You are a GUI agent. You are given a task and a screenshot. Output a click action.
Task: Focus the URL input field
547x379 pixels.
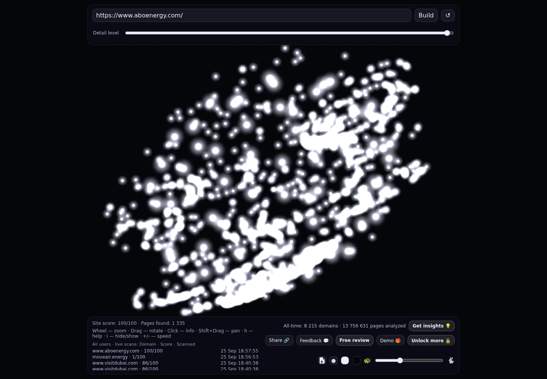pyautogui.click(x=252, y=16)
